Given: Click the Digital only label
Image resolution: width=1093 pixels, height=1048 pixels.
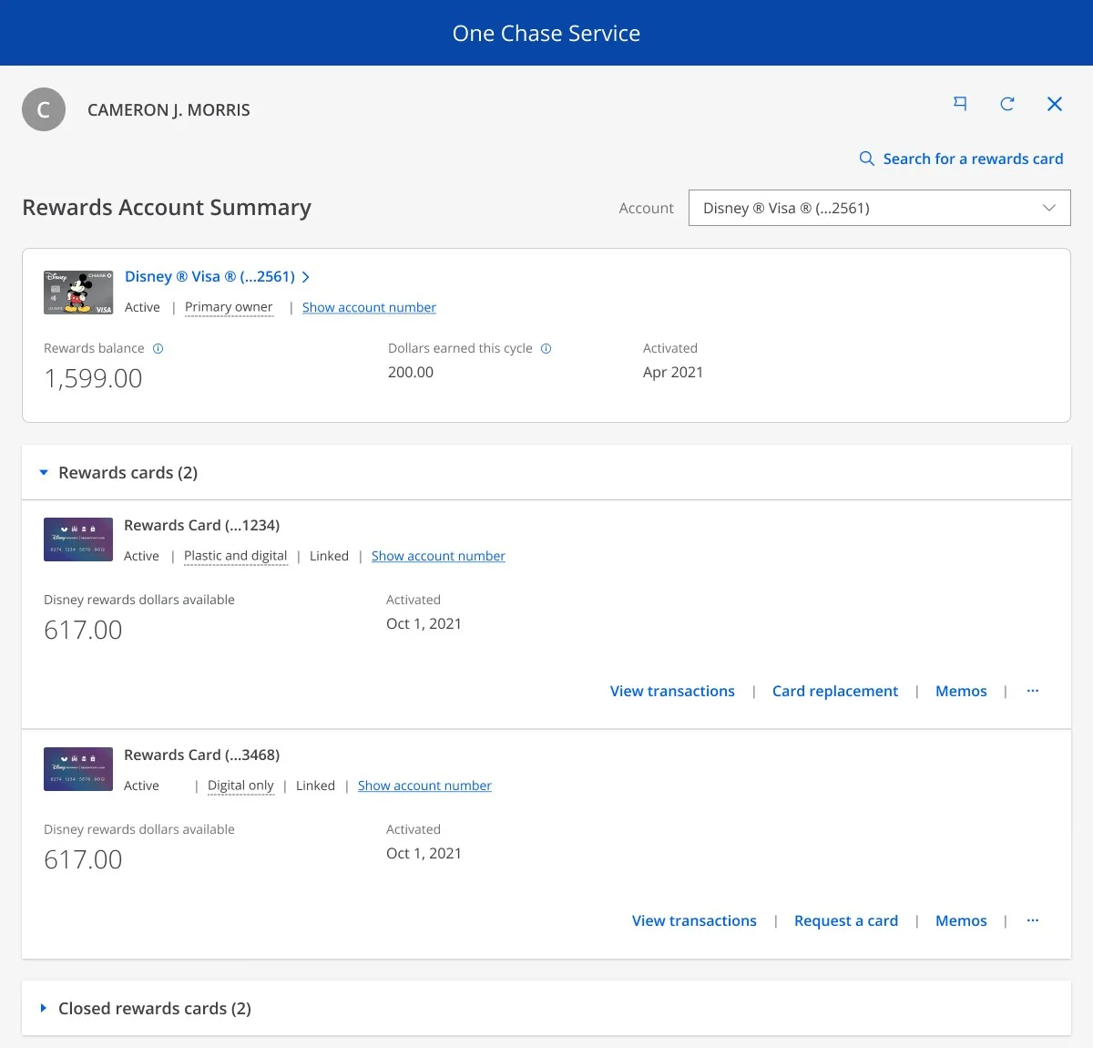Looking at the screenshot, I should 240,786.
